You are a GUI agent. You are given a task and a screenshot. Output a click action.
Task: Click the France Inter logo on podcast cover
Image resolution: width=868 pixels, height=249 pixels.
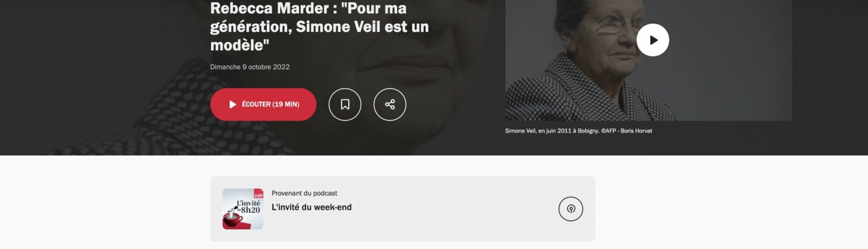[258, 194]
